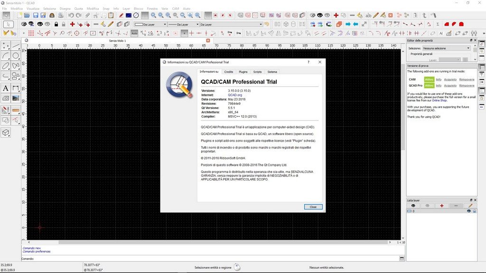
Task: Select the Isometric Projection tool
Action: click(x=6, y=132)
